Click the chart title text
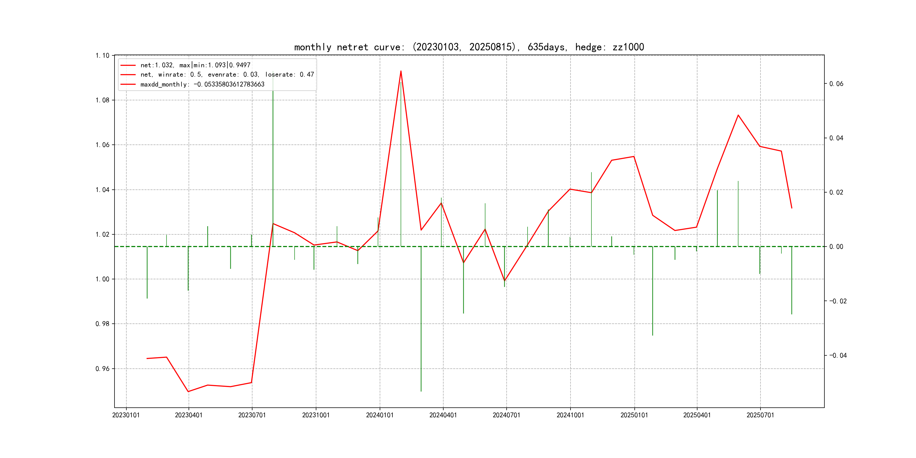Image resolution: width=916 pixels, height=458 pixels. pos(469,47)
